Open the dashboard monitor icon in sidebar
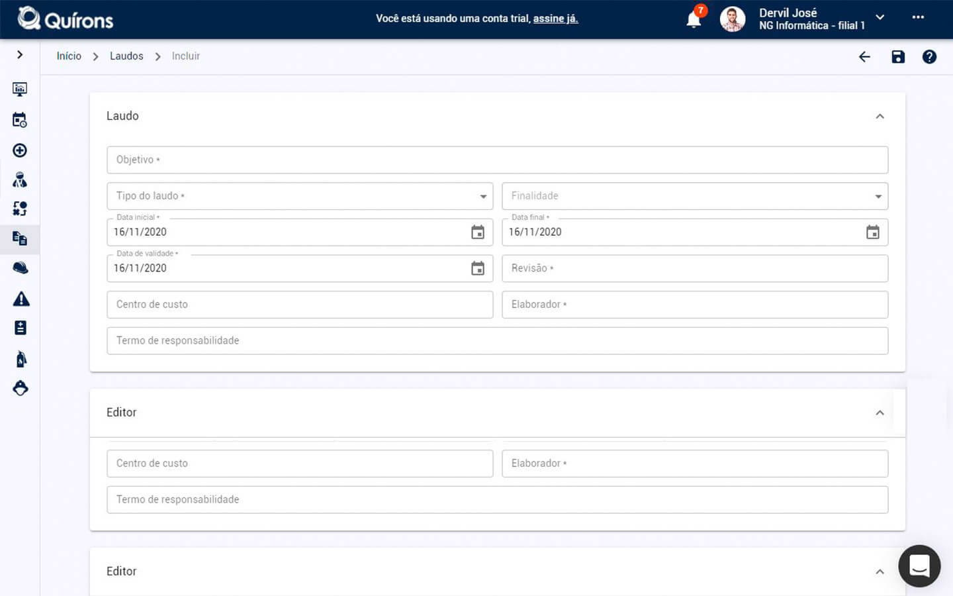Screen dimensions: 953x596 [20, 89]
